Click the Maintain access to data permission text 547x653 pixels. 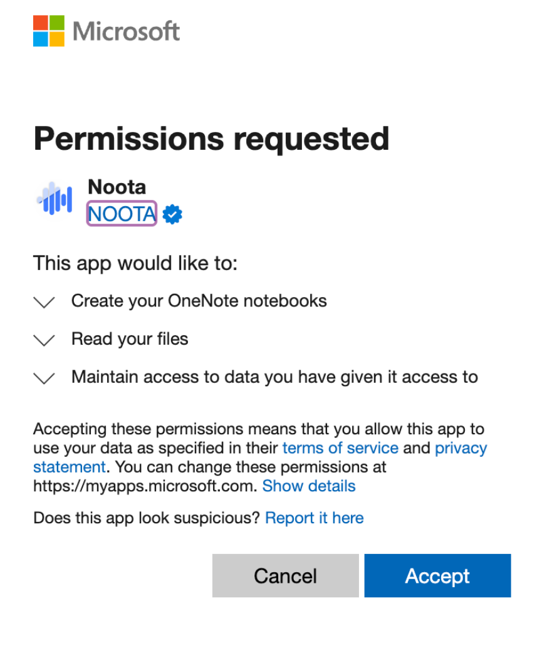[274, 377]
